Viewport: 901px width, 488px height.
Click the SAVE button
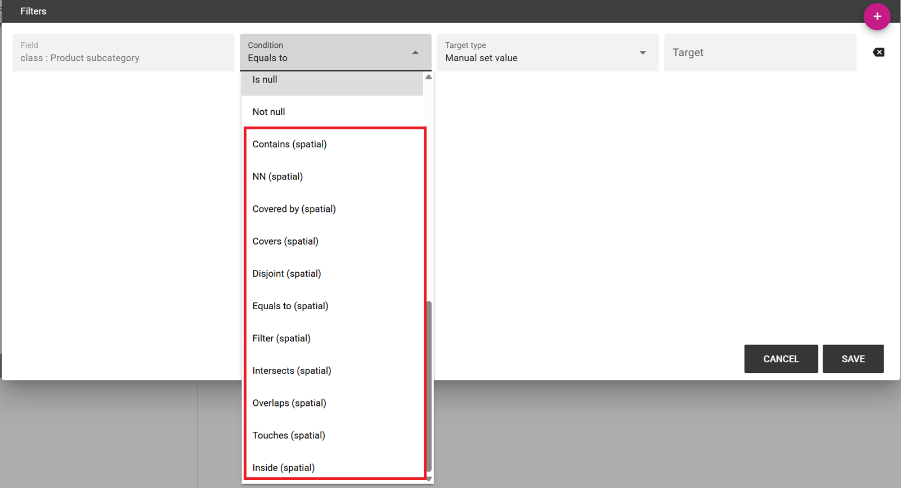pos(853,359)
